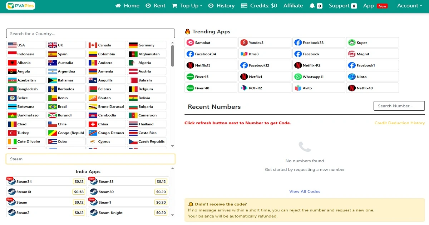Select the POF-R2 trending app
This screenshot has width=429, height=225.
click(265, 88)
